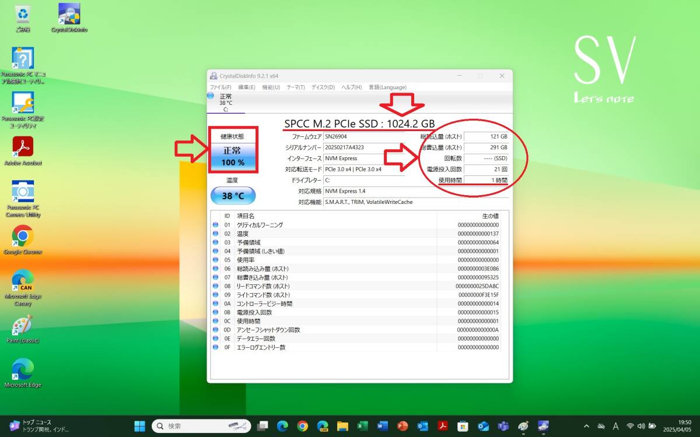Click the 38 °C temperature button
The width and height of the screenshot is (700, 437).
coord(233,196)
